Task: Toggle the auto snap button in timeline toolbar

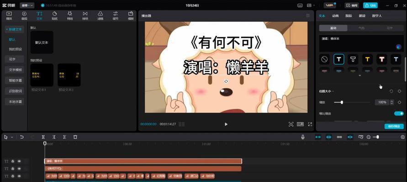Action: (328, 137)
